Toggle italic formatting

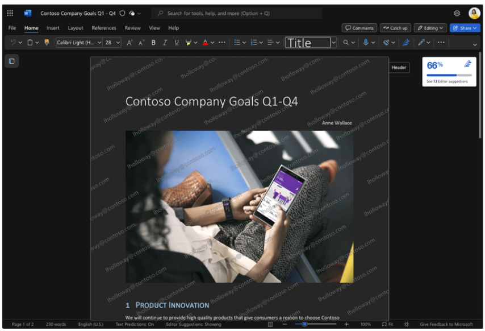(165, 43)
